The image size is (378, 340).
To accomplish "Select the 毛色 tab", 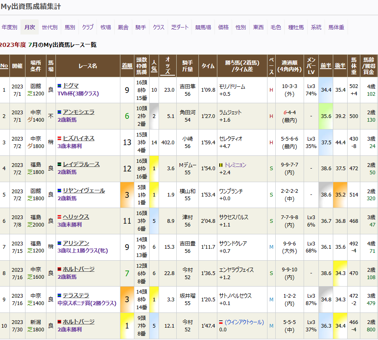I will pos(276,27).
